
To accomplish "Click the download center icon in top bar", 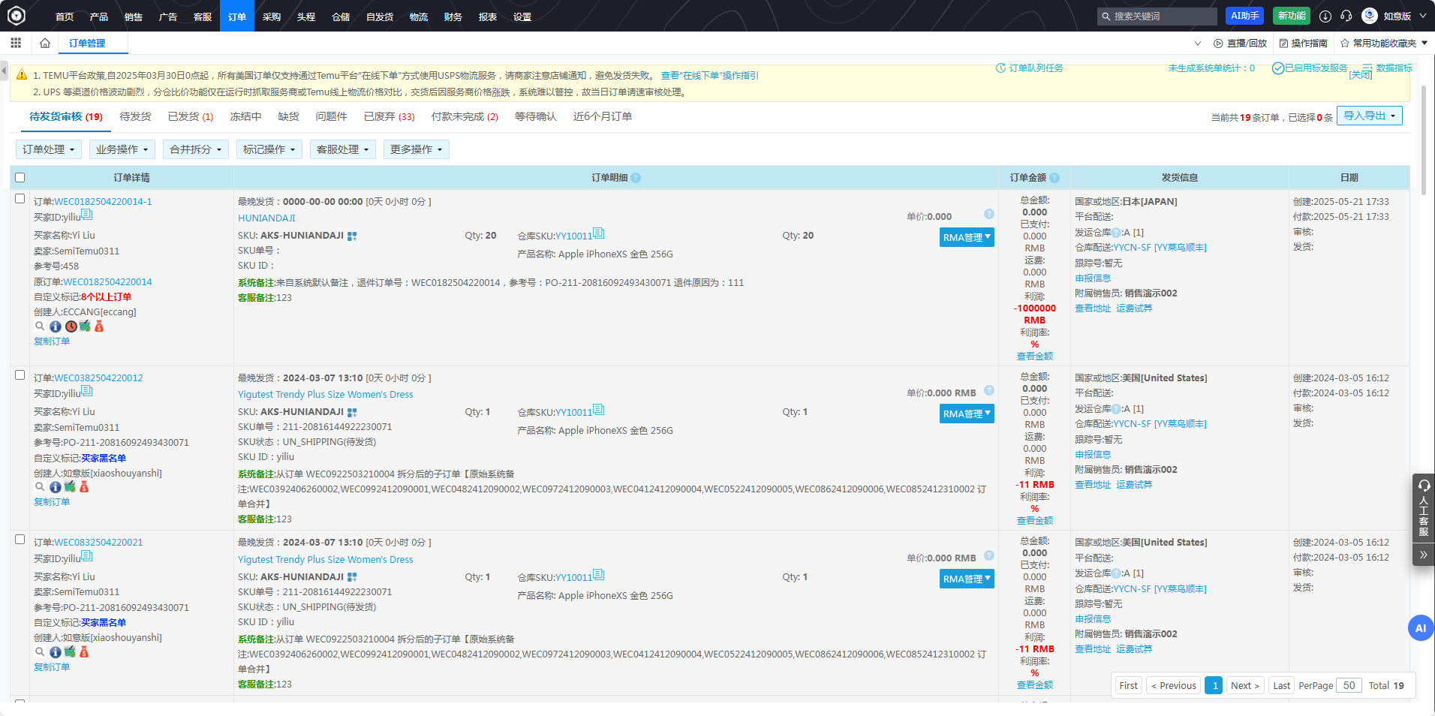I will (x=1325, y=16).
